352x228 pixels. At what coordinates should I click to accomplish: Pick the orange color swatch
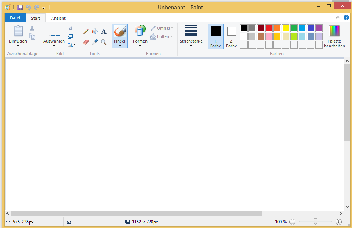point(277,28)
